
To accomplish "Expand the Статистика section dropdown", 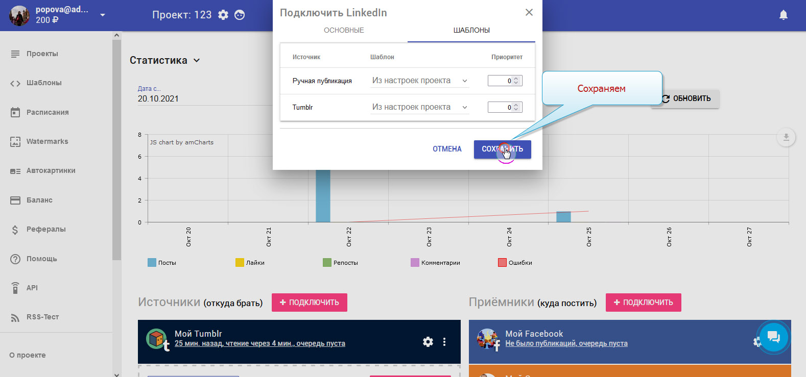I will [164, 60].
